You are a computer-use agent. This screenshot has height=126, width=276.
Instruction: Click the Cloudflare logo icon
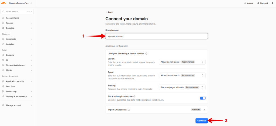4,3
